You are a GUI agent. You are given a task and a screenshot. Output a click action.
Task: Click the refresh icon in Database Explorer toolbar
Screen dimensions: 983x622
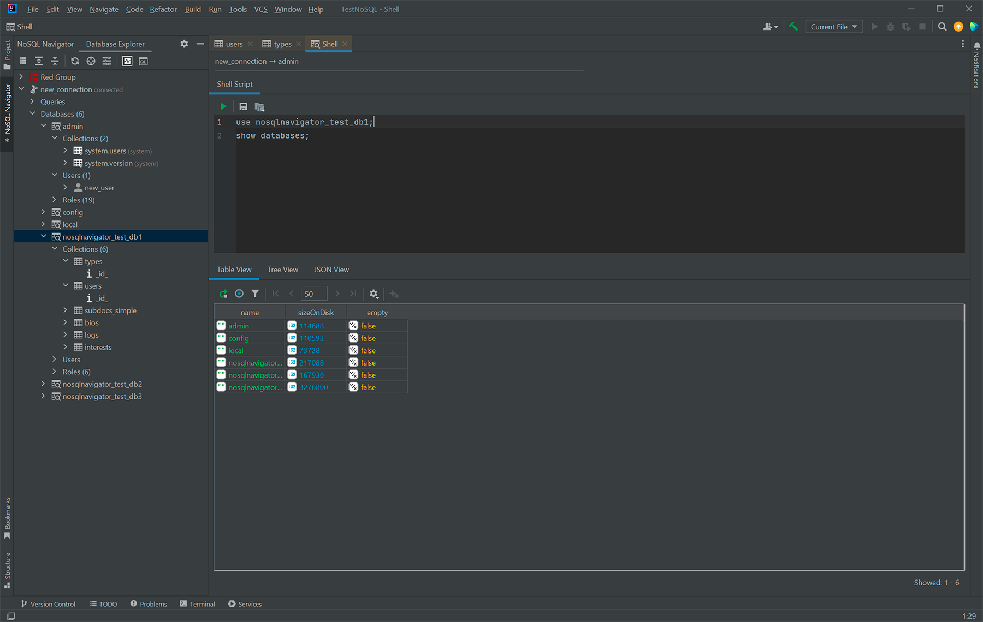pyautogui.click(x=75, y=61)
